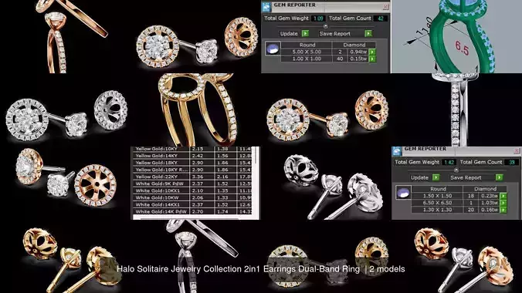Screen dimensions: 522x293
Task: Click the green arrow beside 0.16tw
Action: [503, 210]
